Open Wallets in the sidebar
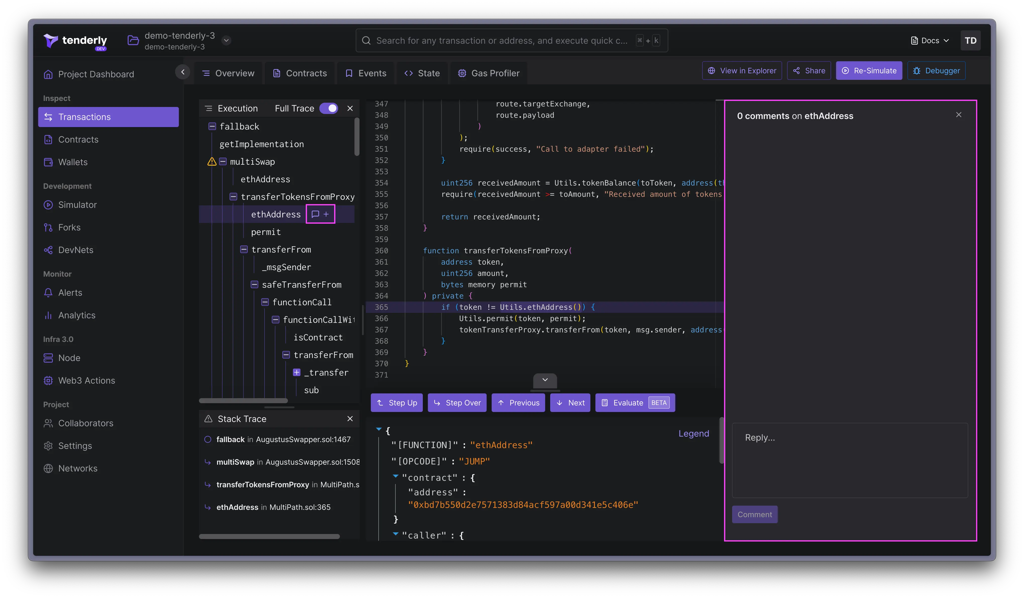The width and height of the screenshot is (1024, 598). [x=72, y=162]
